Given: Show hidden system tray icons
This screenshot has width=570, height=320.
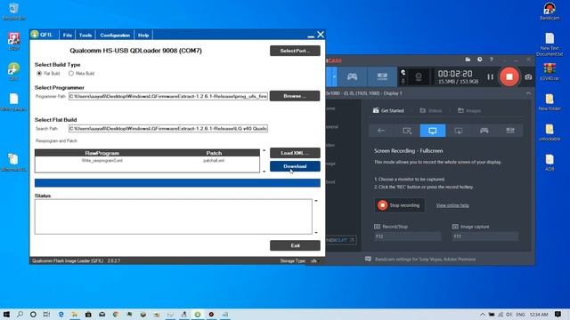Looking at the screenshot, I should 483,314.
